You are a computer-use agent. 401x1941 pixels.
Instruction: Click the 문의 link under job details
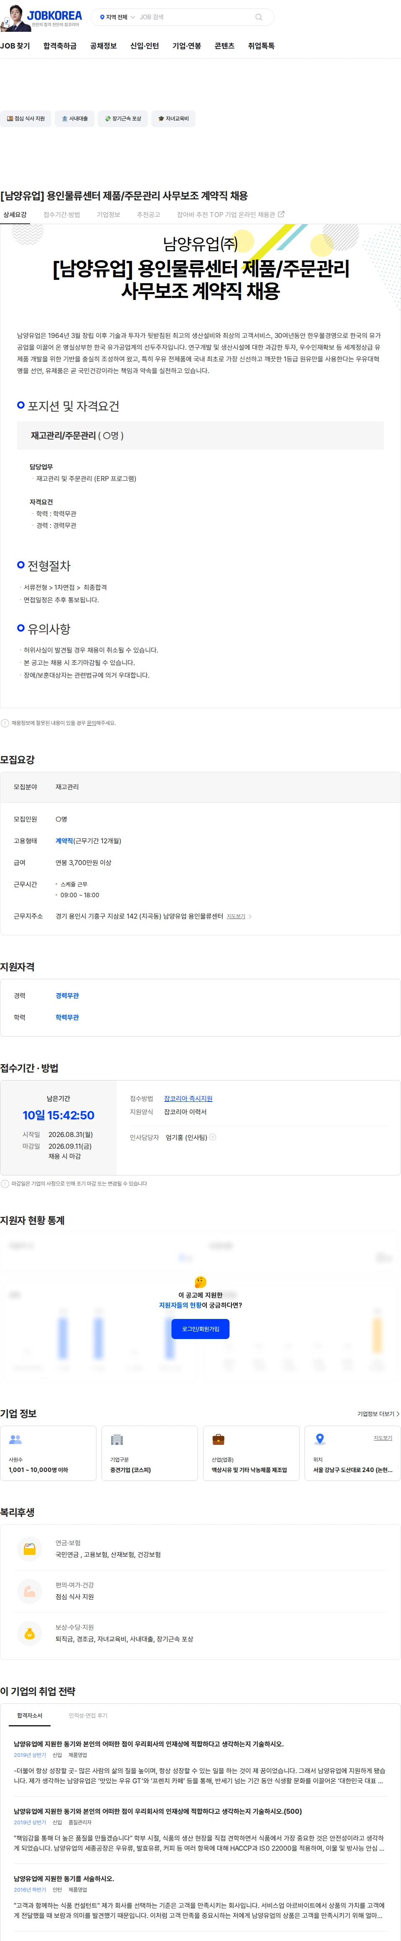click(91, 722)
